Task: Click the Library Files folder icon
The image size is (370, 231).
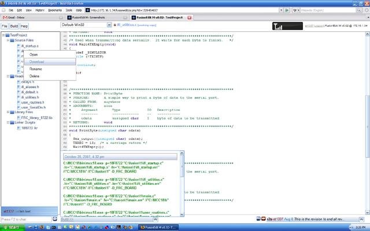Action: tap(12, 112)
